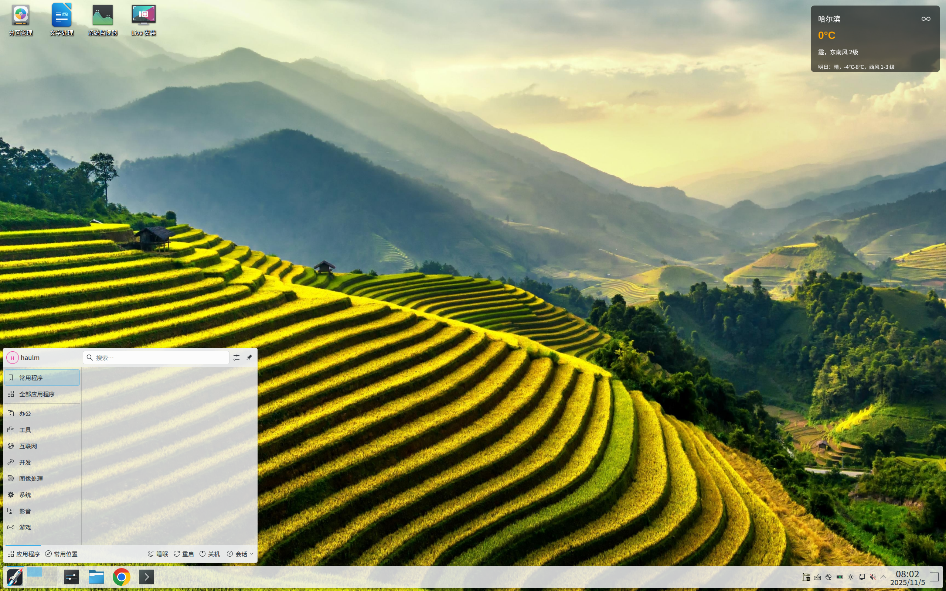Open the 分区管理 desktop icon
The image size is (946, 591).
coord(21,20)
